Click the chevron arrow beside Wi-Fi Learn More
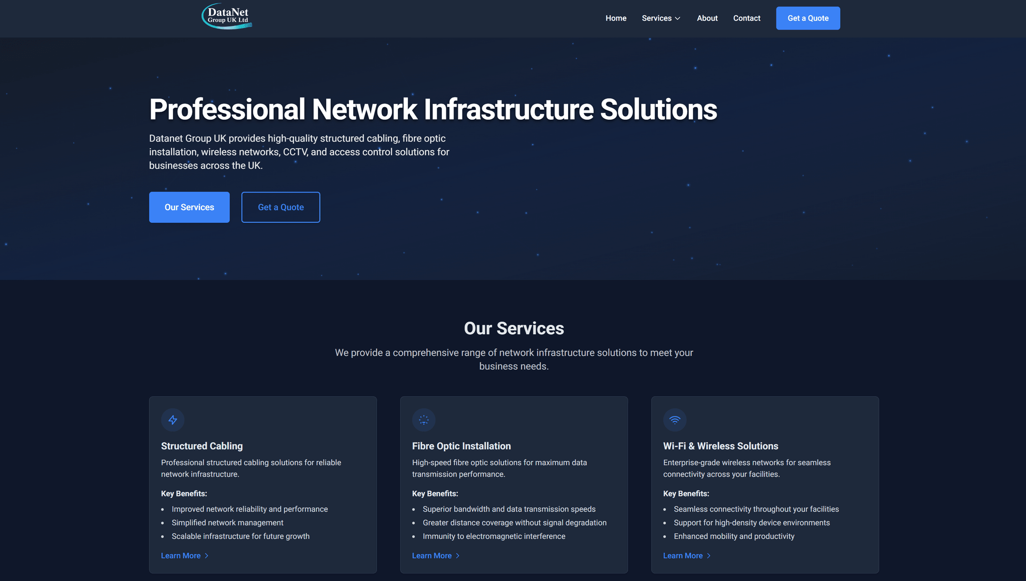 [708, 556]
